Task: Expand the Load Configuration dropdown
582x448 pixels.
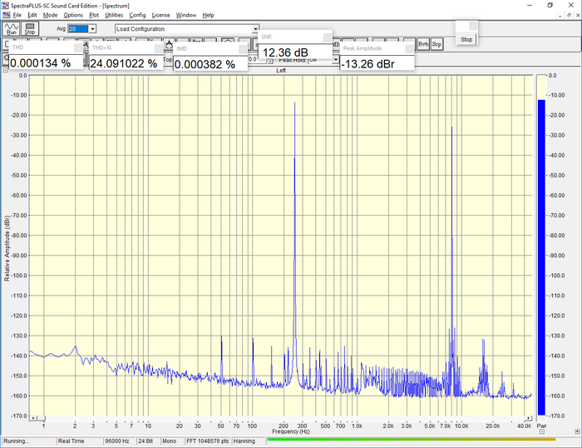Action: [x=255, y=29]
